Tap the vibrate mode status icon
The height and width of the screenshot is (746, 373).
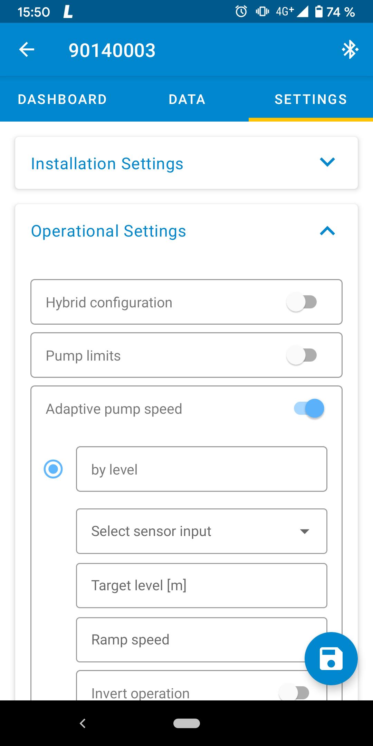(x=262, y=12)
